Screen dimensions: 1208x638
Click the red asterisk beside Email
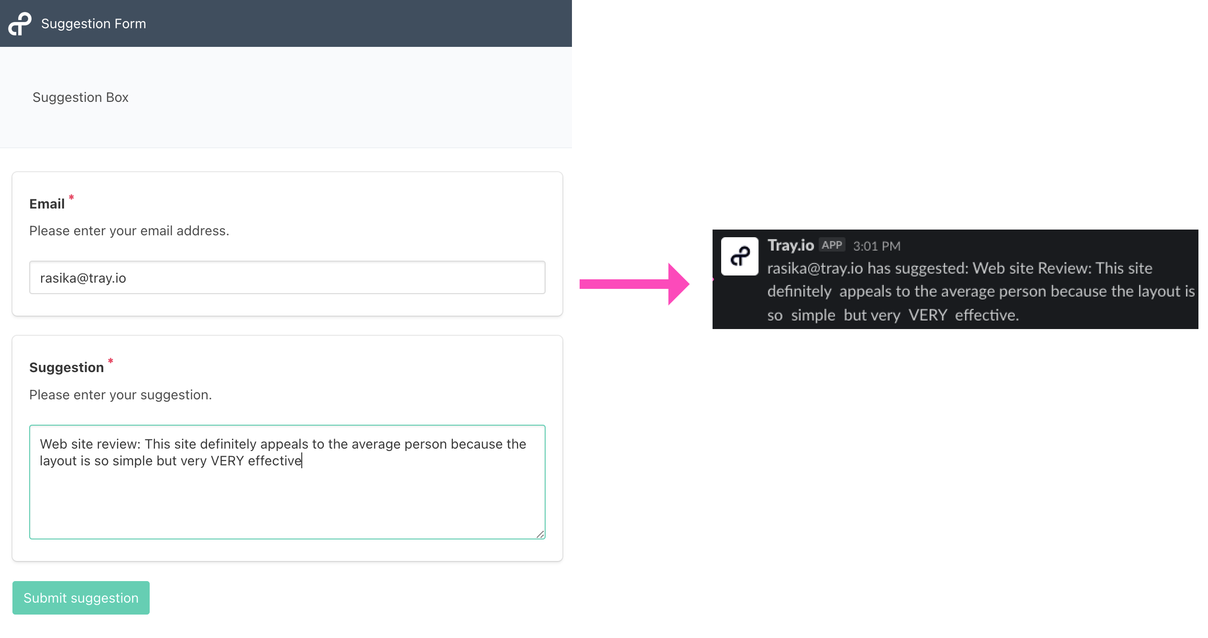tap(71, 198)
